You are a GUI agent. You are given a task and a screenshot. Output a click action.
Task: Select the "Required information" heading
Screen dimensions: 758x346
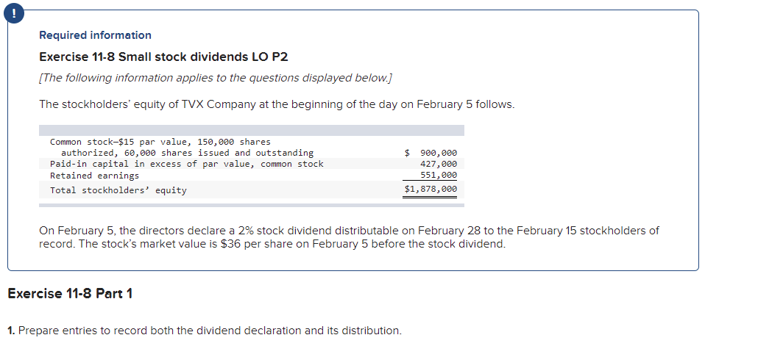coord(95,35)
